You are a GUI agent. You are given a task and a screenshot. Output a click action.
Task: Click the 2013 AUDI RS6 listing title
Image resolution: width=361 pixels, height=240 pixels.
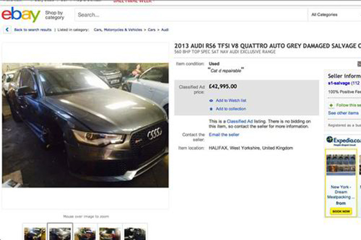click(268, 46)
